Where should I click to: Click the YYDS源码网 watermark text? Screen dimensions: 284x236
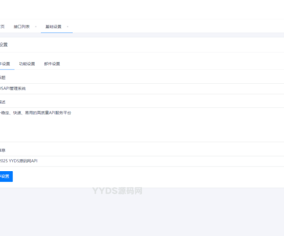click(117, 191)
